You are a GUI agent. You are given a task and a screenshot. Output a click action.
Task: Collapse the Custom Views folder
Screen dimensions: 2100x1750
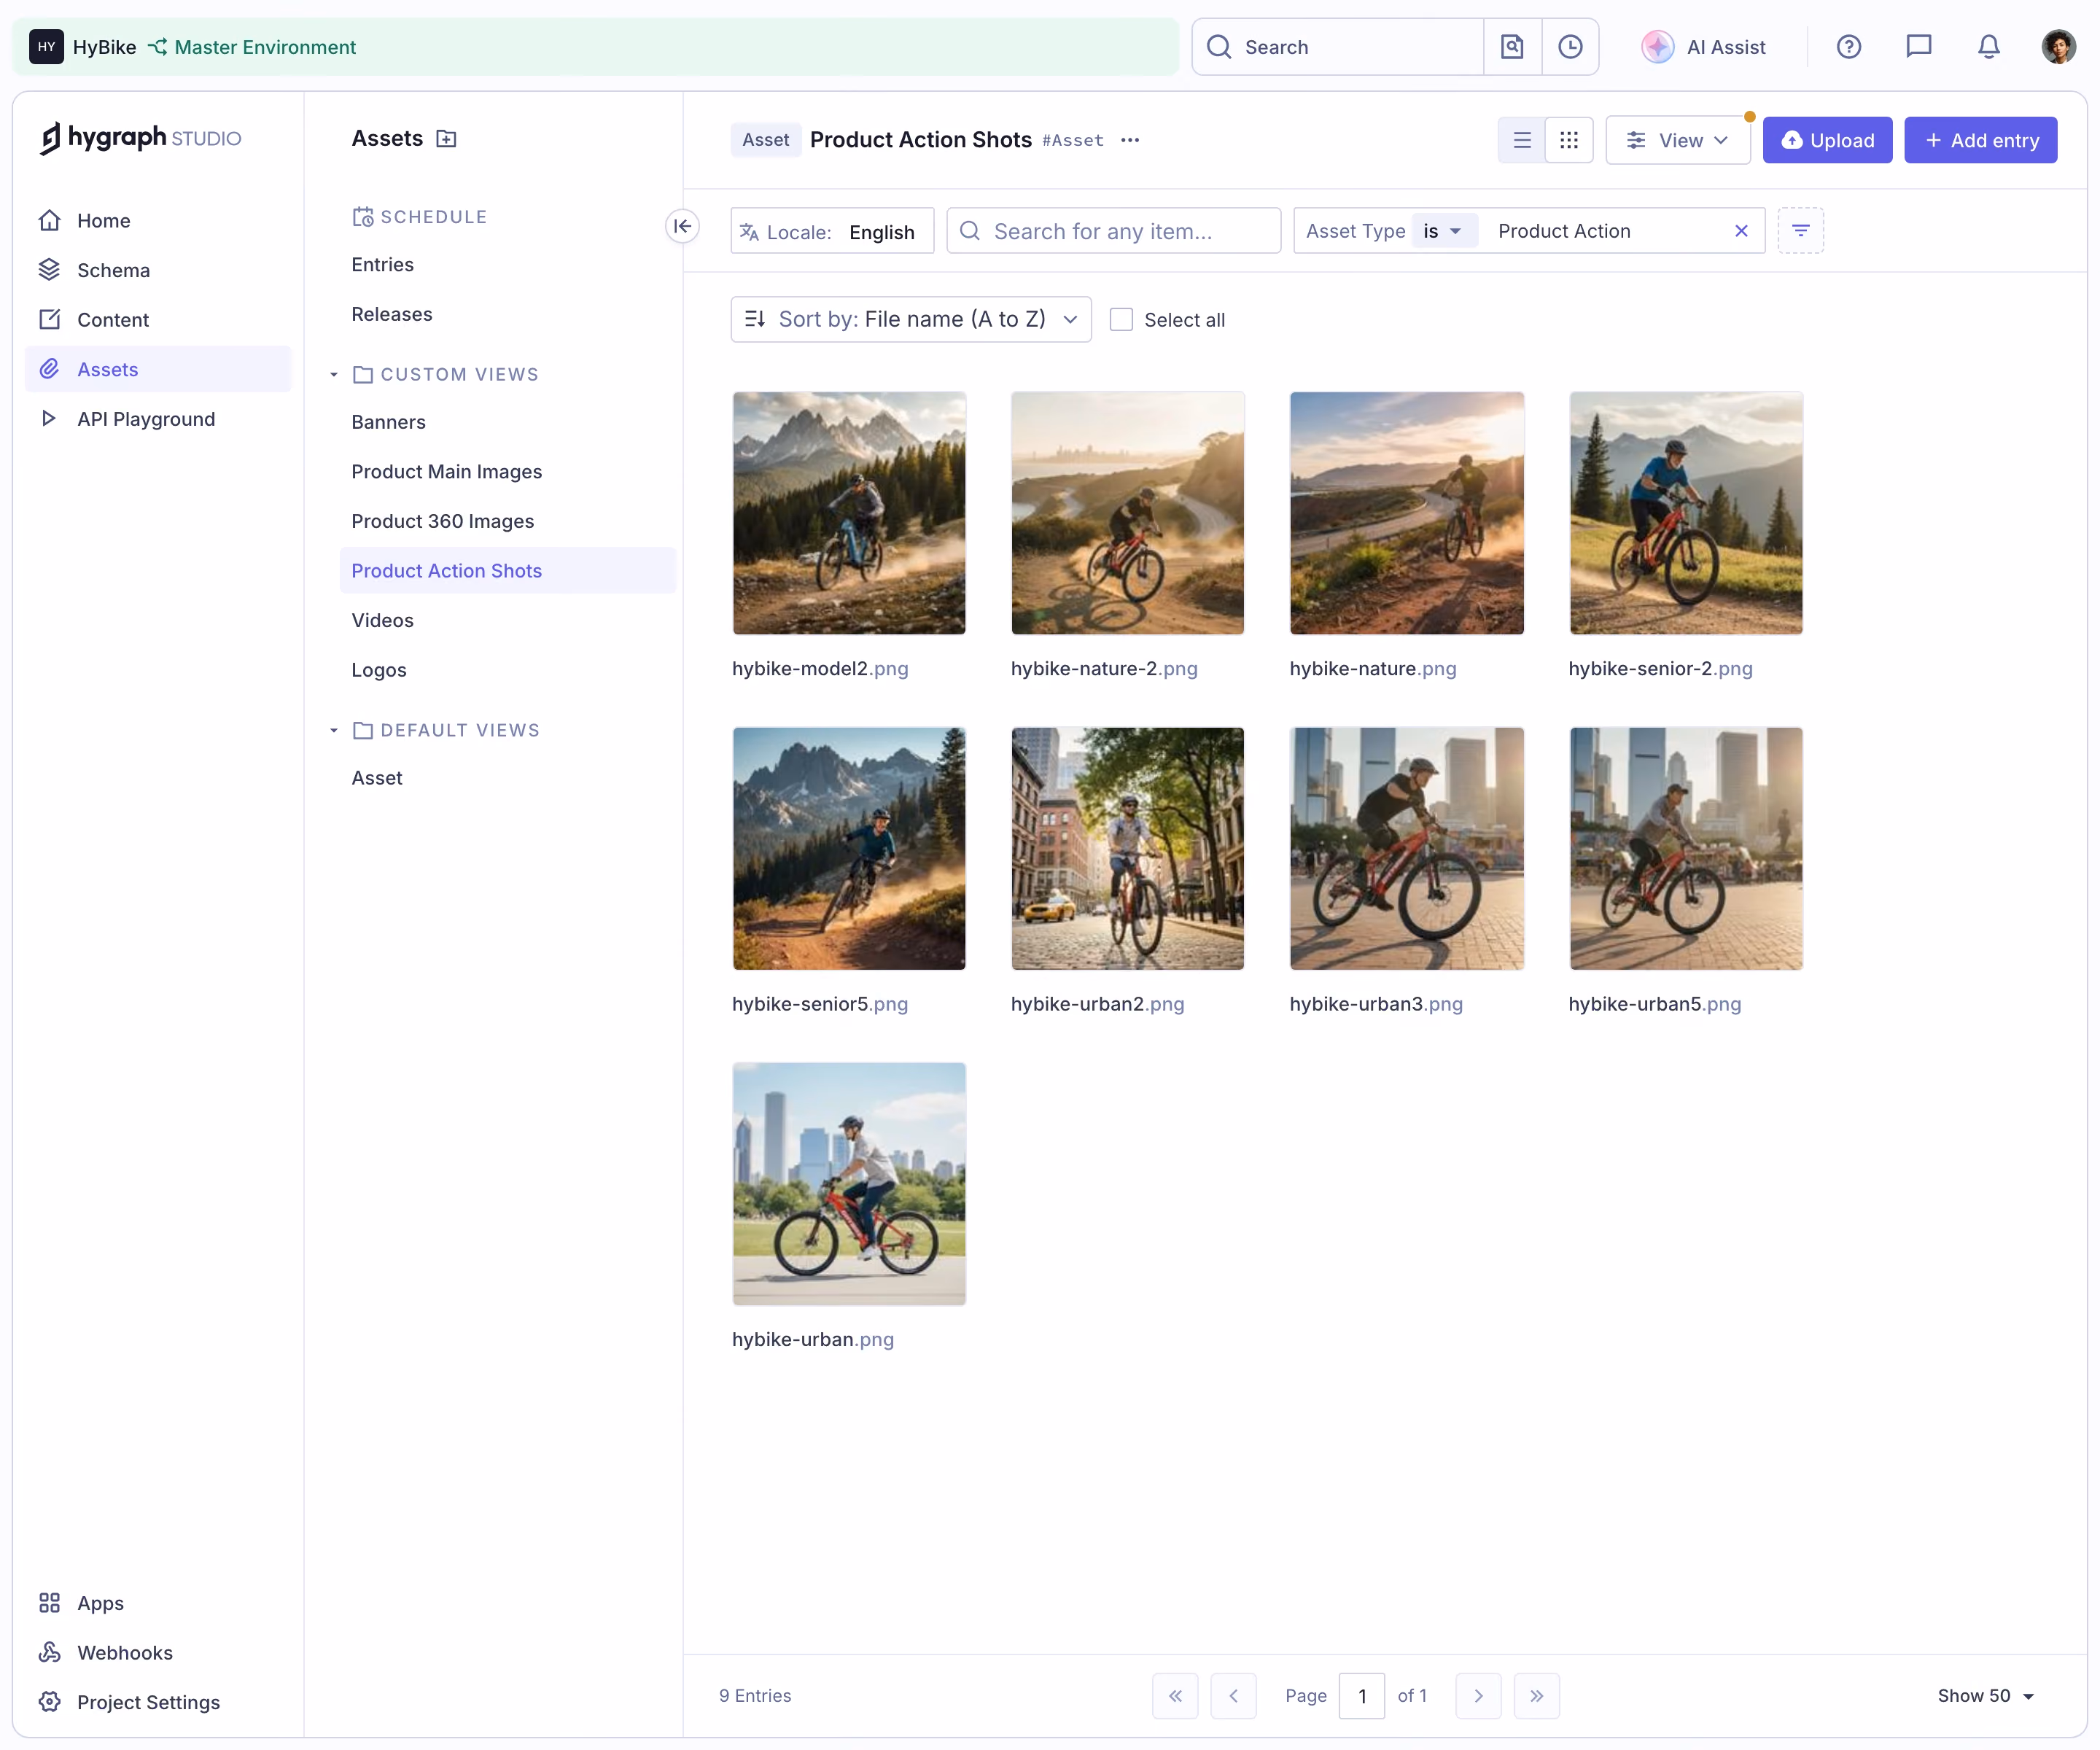click(x=334, y=374)
